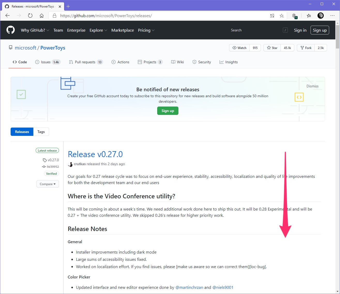The height and width of the screenshot is (294, 340).
Task: Expand the Explore menu
Action: tap(98, 30)
